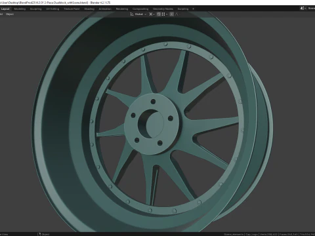Open the Sculpting workspace tab
This screenshot has width=315, height=236.
pos(35,9)
